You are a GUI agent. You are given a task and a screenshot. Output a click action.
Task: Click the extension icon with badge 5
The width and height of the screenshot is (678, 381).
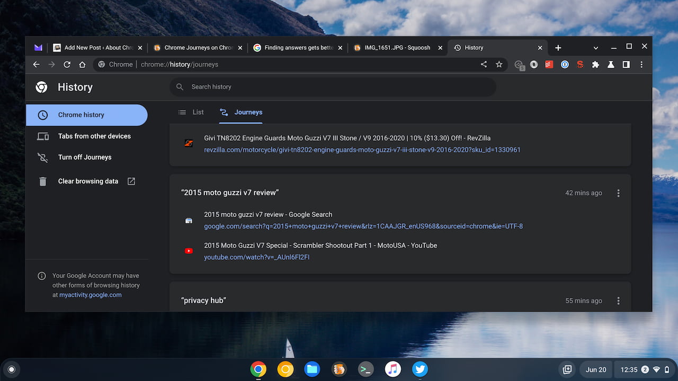point(519,65)
